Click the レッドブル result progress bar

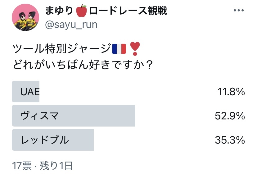[x=53, y=140]
